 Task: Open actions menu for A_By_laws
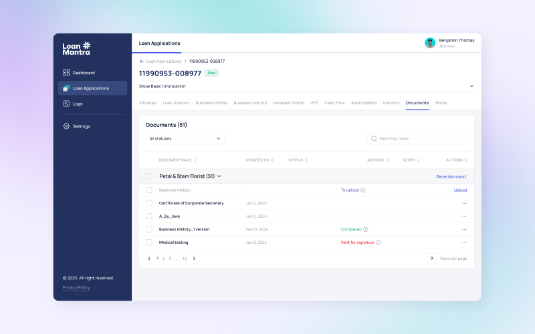pyautogui.click(x=464, y=216)
